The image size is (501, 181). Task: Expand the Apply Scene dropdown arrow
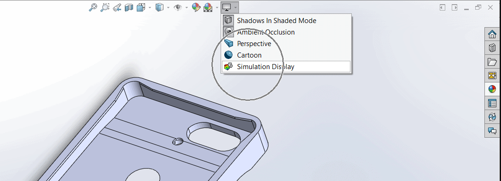click(217, 7)
